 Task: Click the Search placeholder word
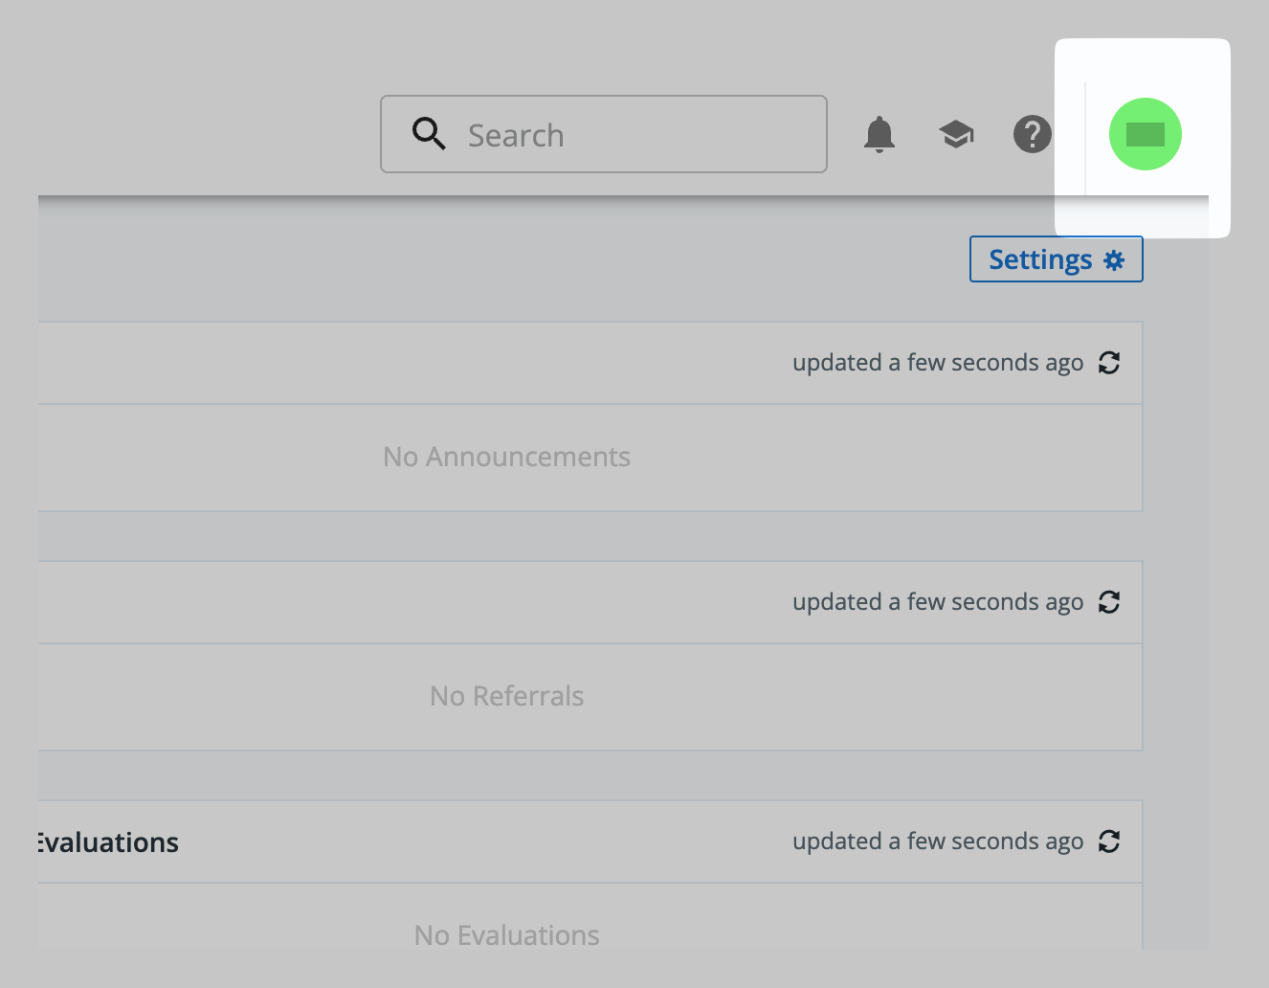click(x=516, y=136)
